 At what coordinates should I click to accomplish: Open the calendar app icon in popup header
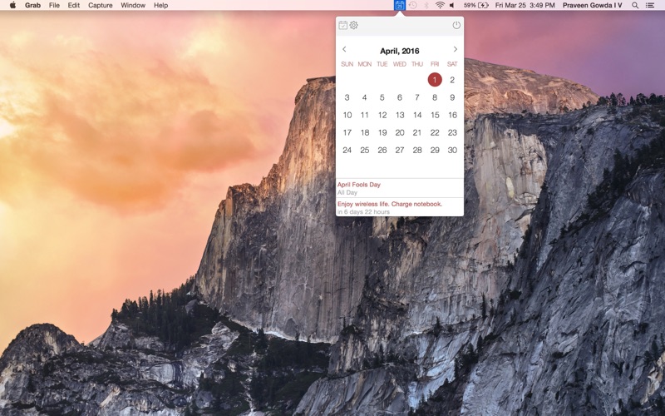pos(342,25)
